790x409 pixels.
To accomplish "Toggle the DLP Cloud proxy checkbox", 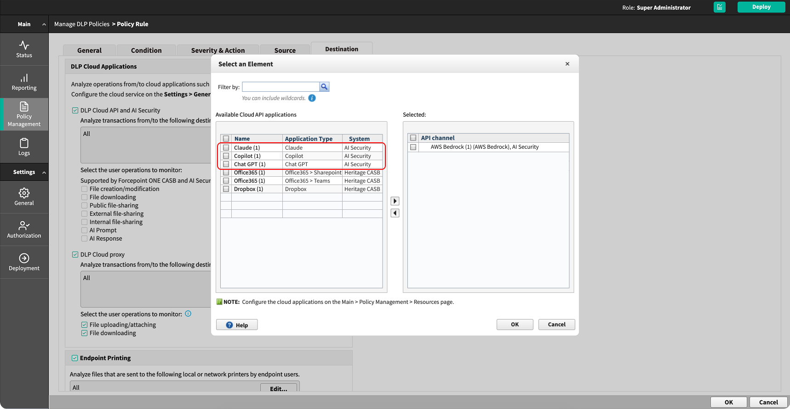I will (75, 255).
